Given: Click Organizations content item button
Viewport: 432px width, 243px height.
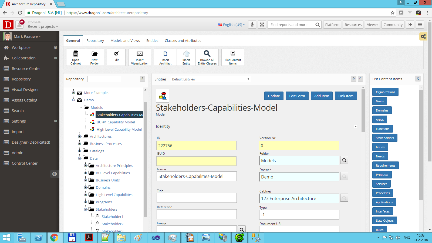Looking at the screenshot, I should [385, 92].
